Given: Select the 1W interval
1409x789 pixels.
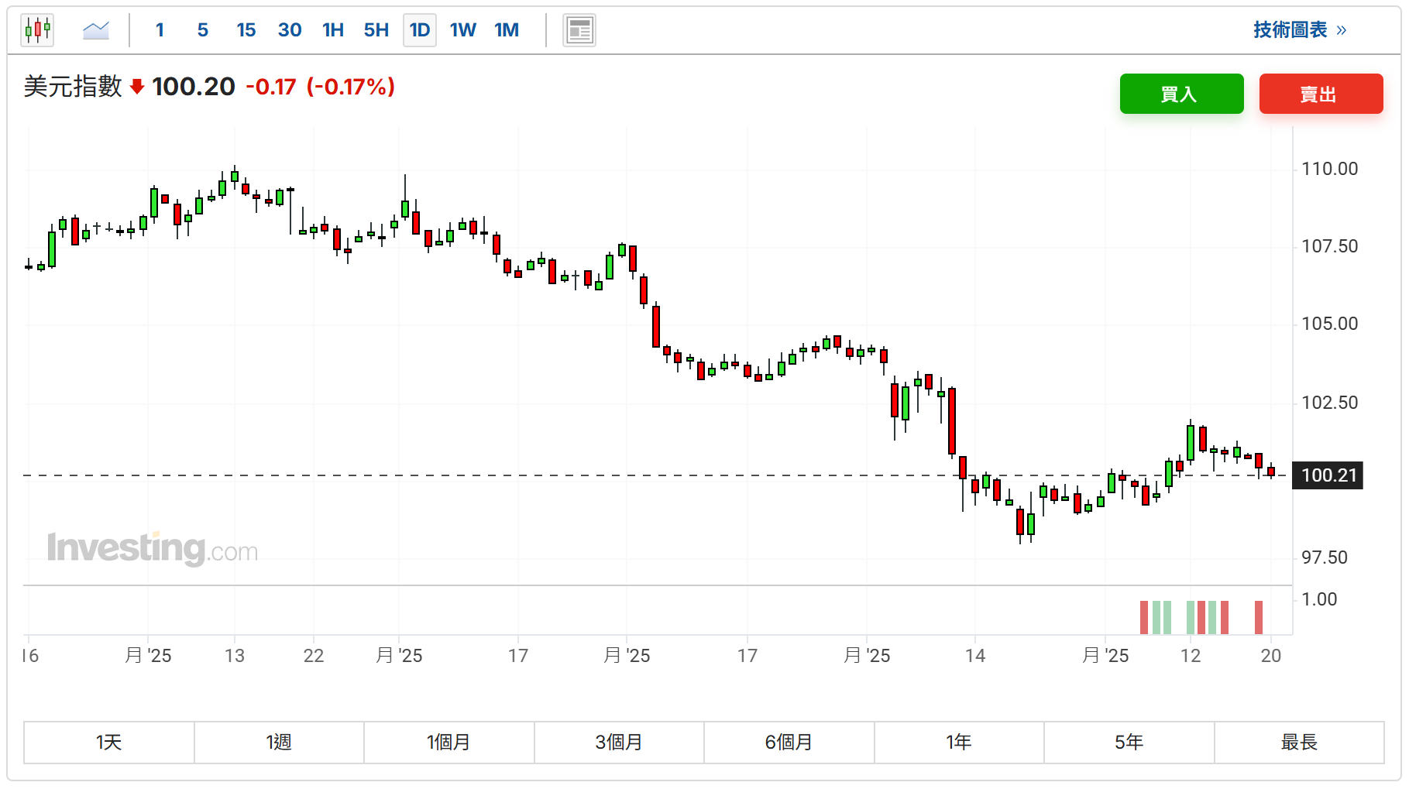Looking at the screenshot, I should [463, 30].
